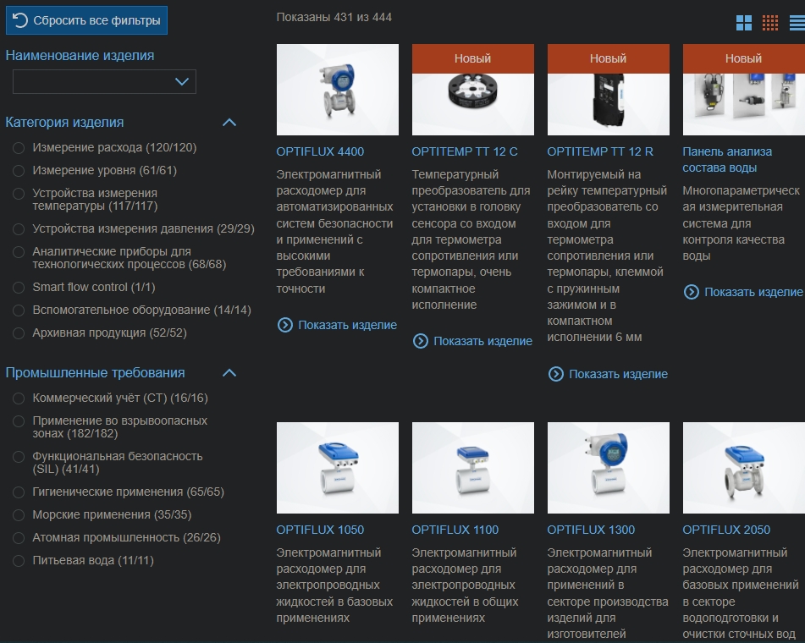Click 'Промышленные требования' section heading
Viewport: 805px width, 643px height.
click(x=95, y=372)
